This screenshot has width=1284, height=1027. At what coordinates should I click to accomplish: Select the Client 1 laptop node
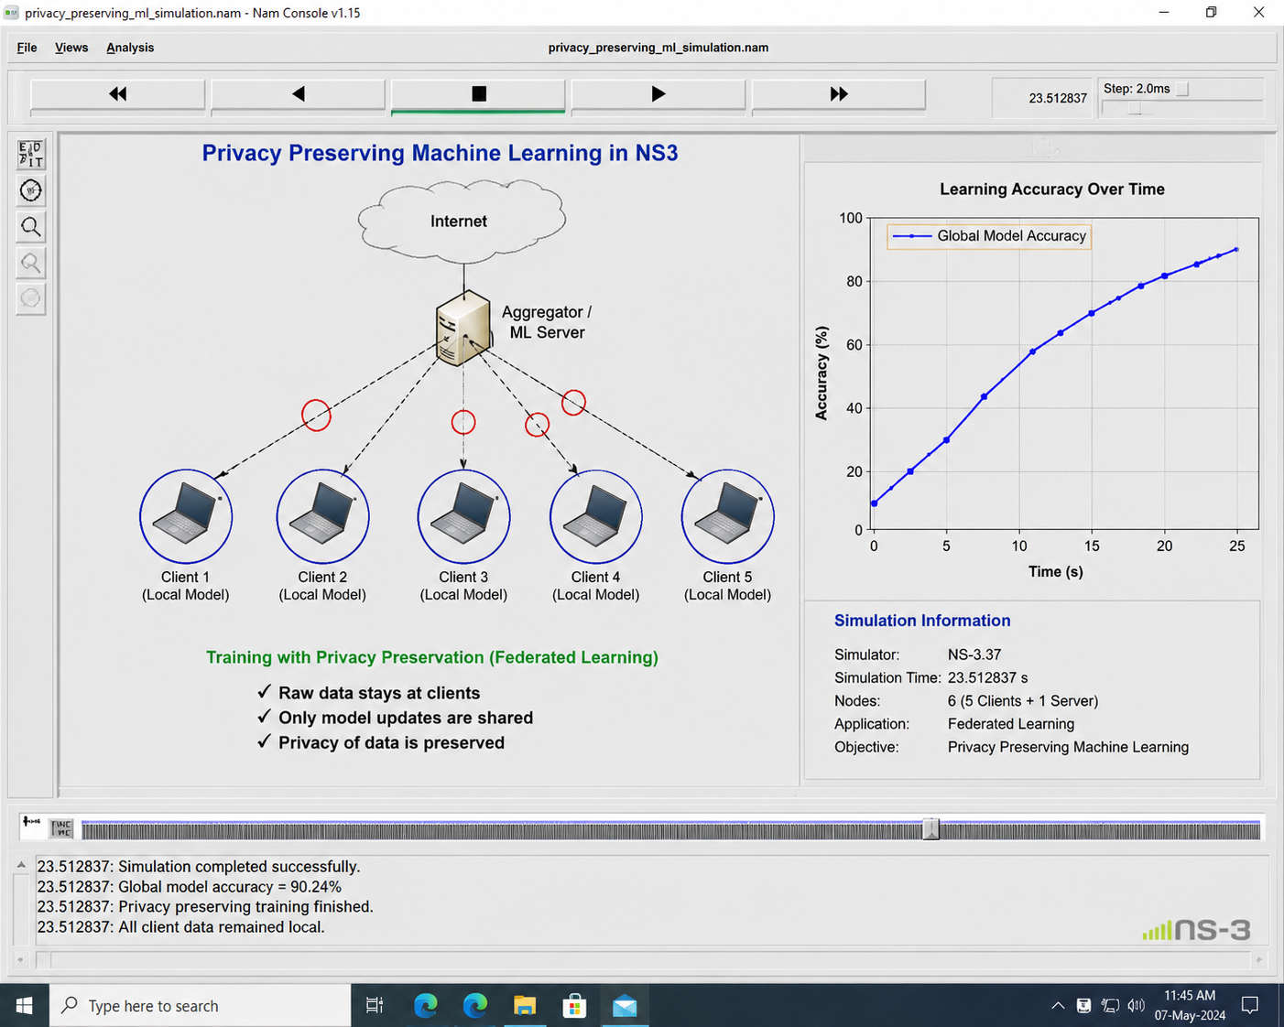point(186,516)
